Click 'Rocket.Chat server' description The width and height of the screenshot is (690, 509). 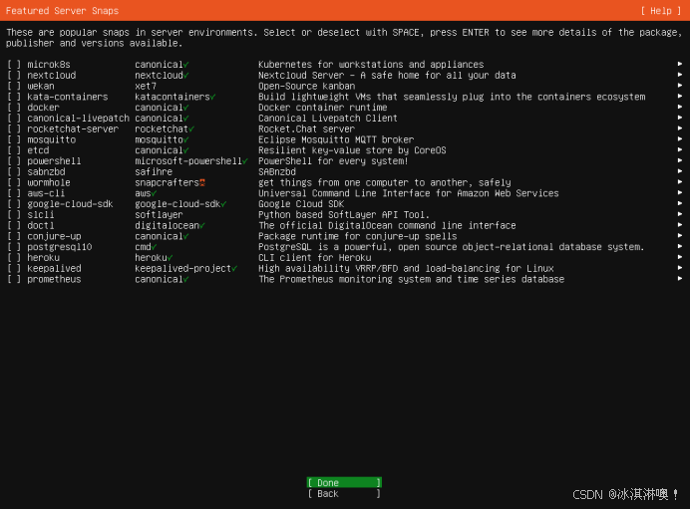point(306,128)
